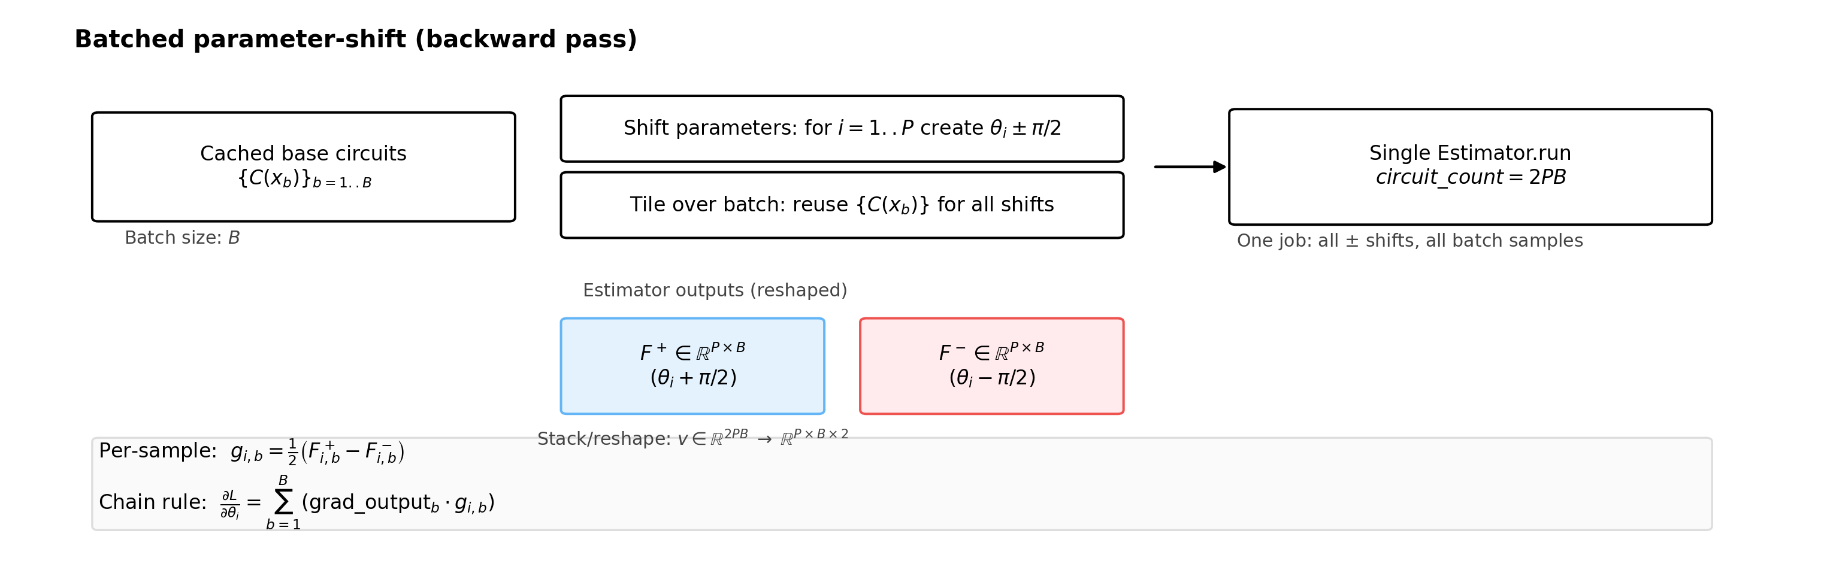Click the One job caption text

[x=1409, y=241]
